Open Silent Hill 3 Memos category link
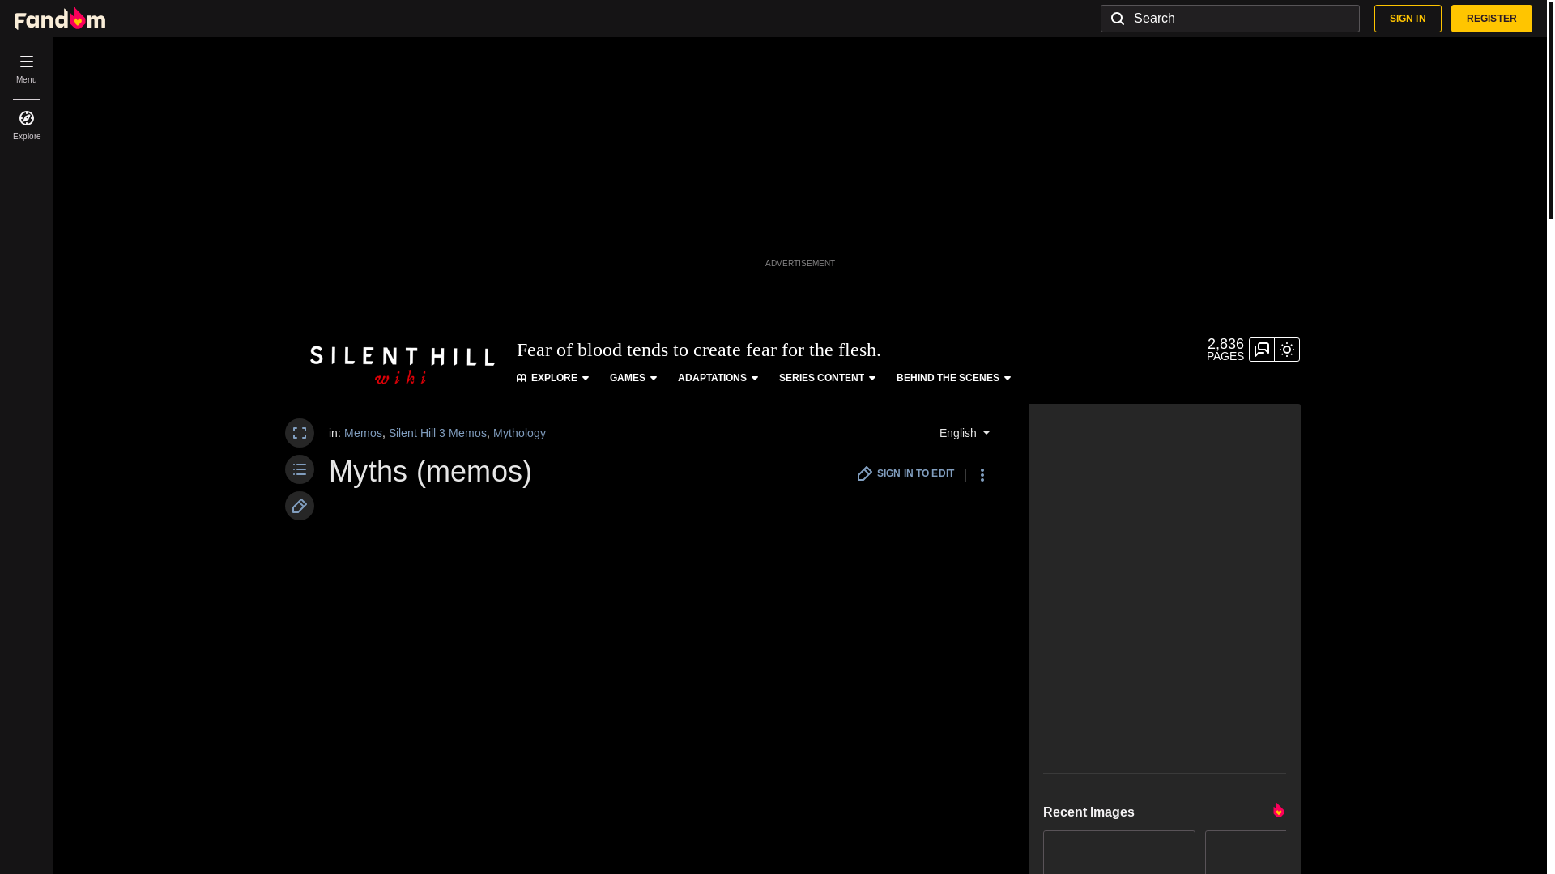1555x874 pixels. point(437,433)
